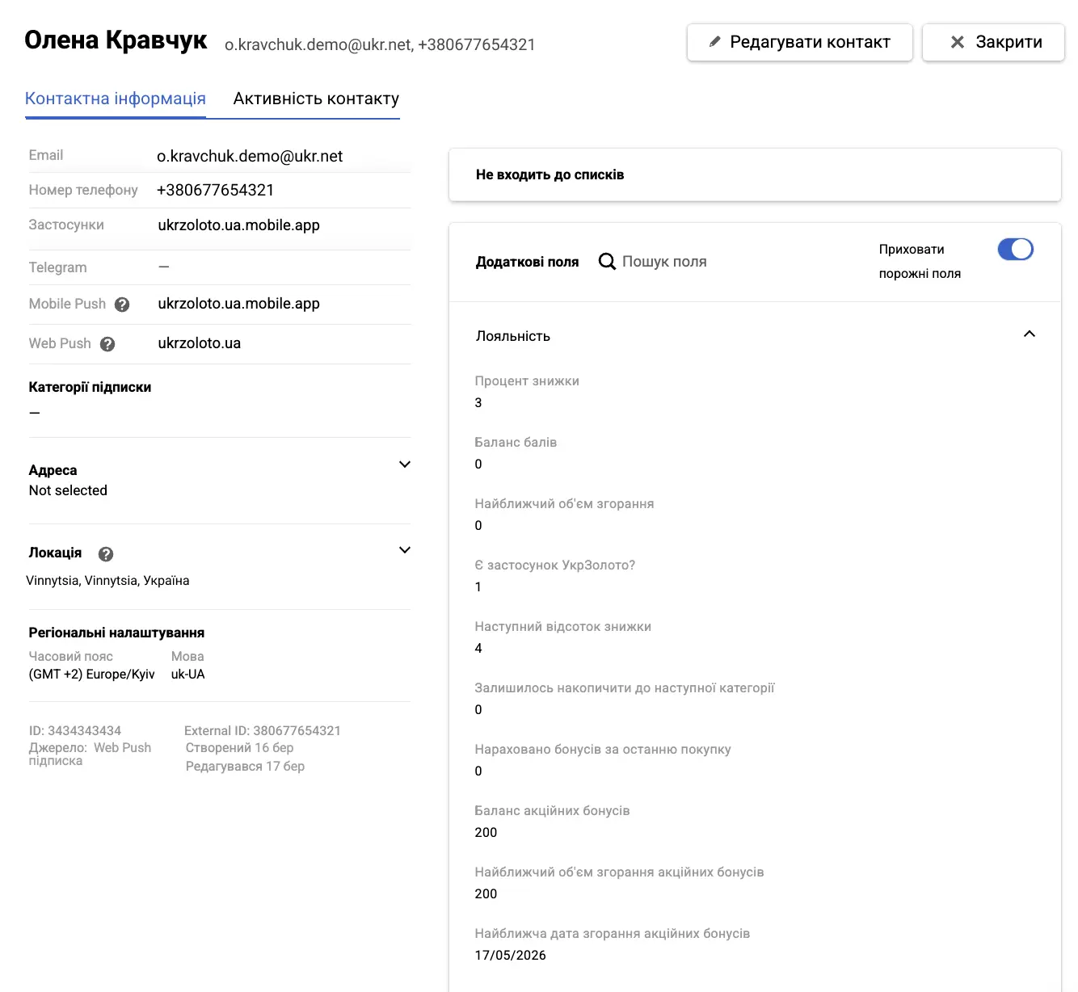Click Vinnytsia, Vinnytsia, Україна location text
1078x992 pixels.
coord(107,581)
